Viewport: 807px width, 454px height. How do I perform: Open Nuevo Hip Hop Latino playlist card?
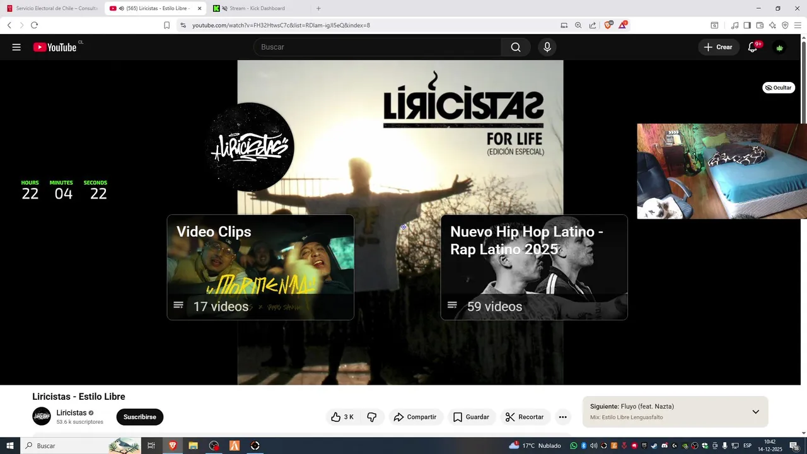point(534,267)
